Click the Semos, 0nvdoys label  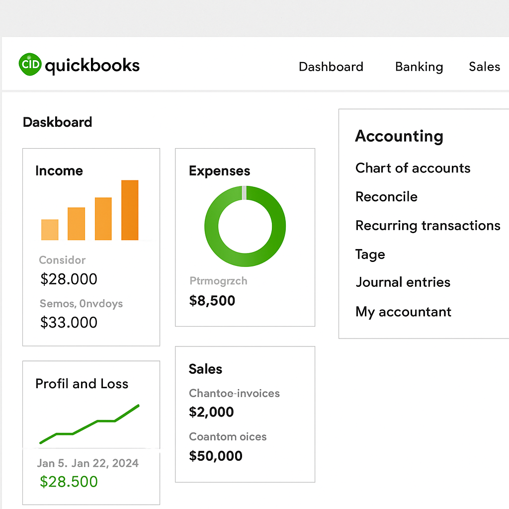pyautogui.click(x=81, y=304)
